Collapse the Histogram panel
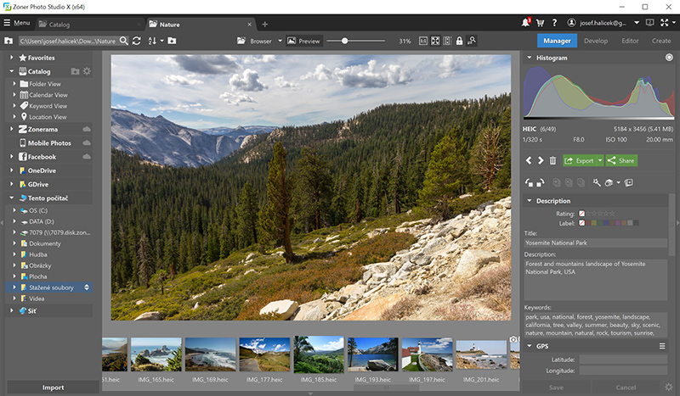This screenshot has width=680, height=396. tap(530, 59)
